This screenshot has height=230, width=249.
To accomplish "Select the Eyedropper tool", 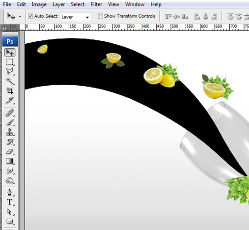I will pos(9,100).
